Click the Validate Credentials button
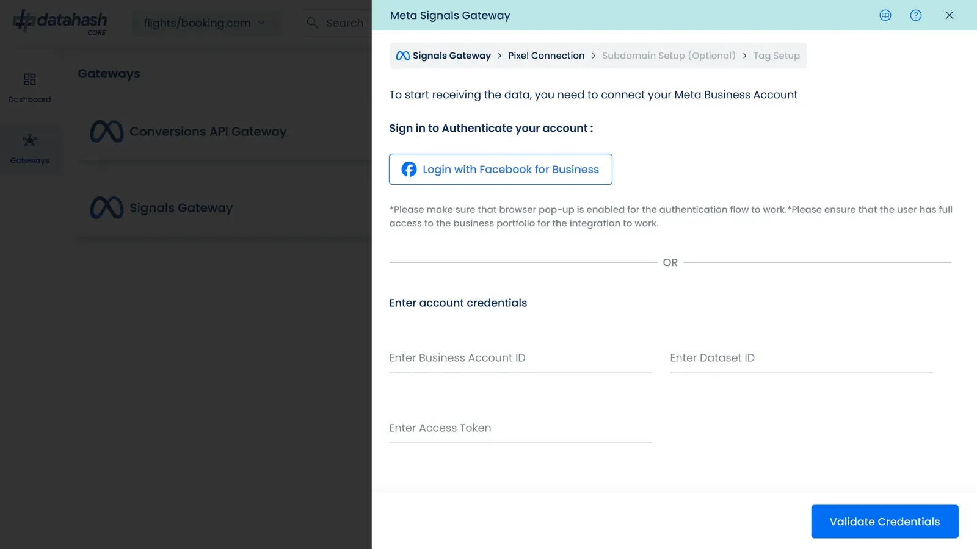 click(x=885, y=522)
